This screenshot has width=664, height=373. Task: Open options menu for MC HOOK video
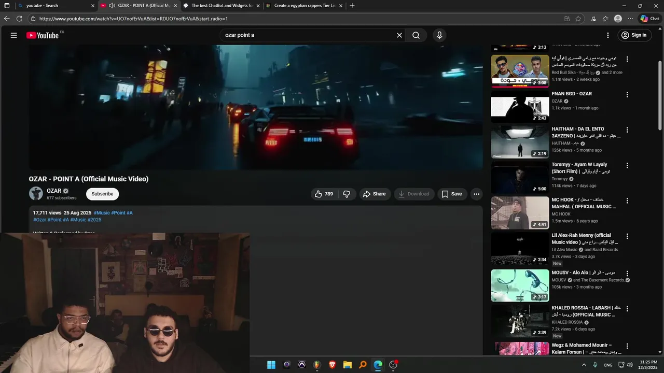[627, 200]
